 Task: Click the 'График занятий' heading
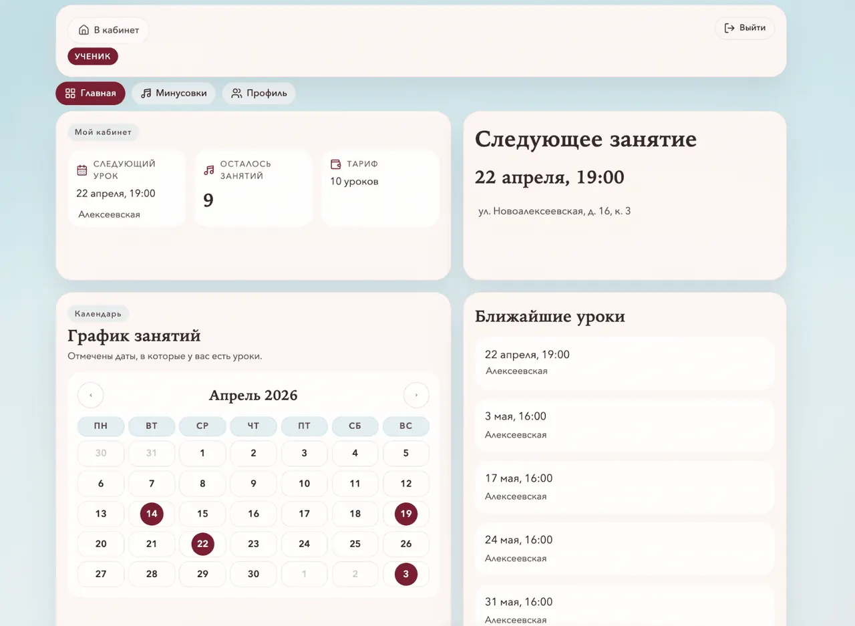(x=134, y=335)
